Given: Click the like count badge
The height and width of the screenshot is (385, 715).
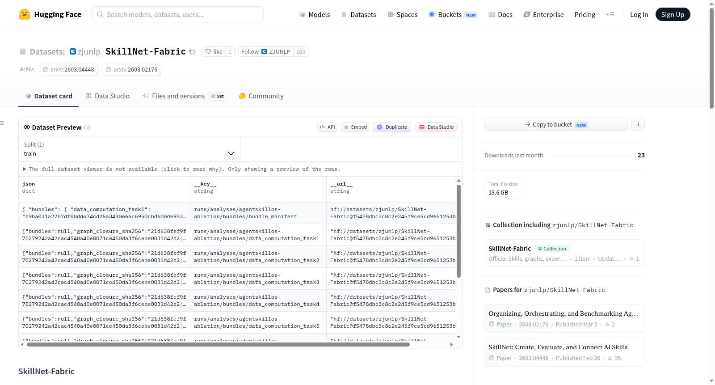Looking at the screenshot, I should click(230, 51).
